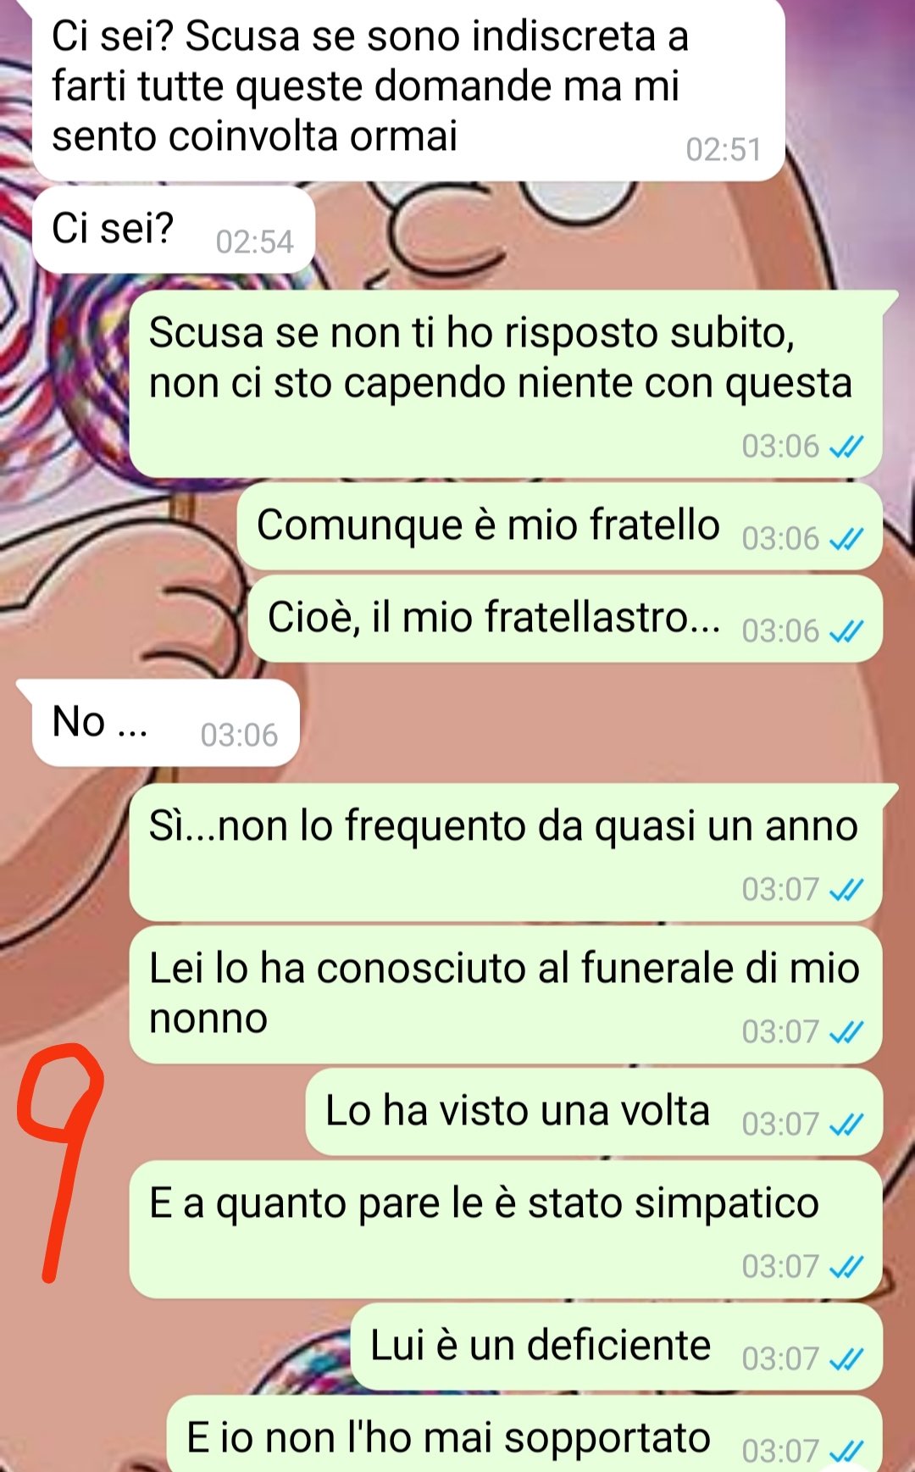Tap the 'Scusa se non ti ho risposto subito' message
Viewport: 915px width, 1472px height.
(506, 383)
